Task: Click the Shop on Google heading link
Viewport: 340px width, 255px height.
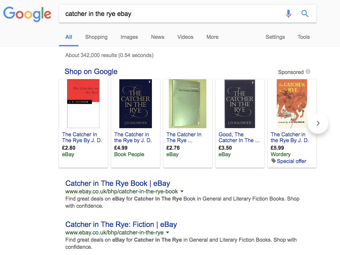Action: [x=91, y=72]
